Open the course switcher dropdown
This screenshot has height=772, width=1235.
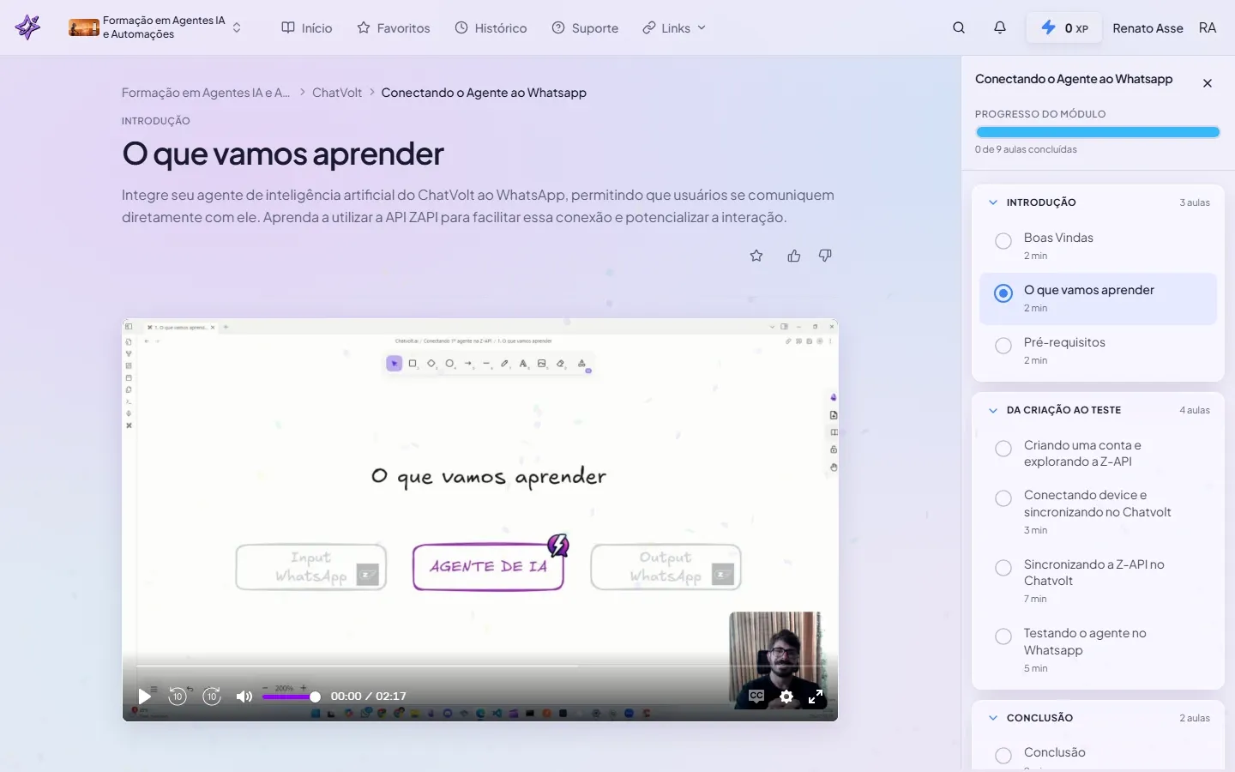pyautogui.click(x=155, y=27)
